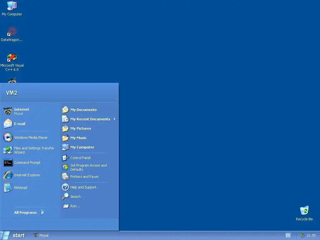Click the All Programs label

coord(25,212)
